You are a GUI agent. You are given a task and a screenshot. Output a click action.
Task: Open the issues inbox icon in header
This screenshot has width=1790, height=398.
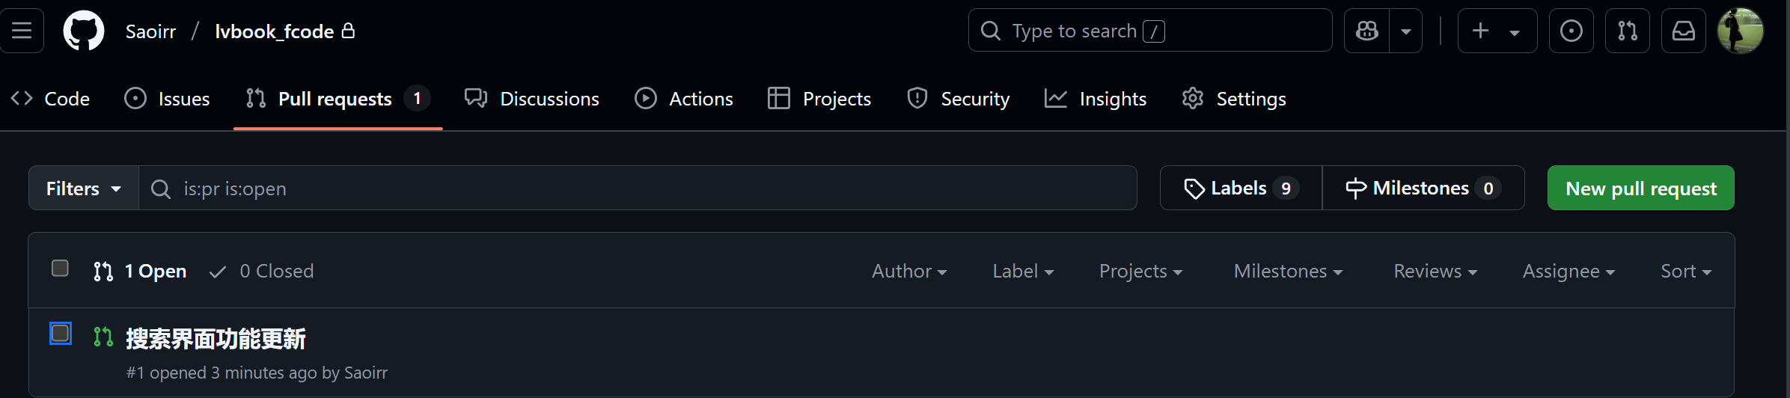(x=1571, y=31)
